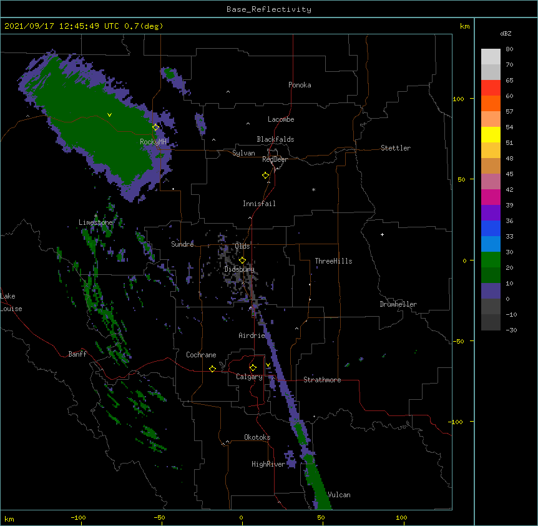Image resolution: width=538 pixels, height=526 pixels.
Task: Click the Olds town label
Action: 242,246
